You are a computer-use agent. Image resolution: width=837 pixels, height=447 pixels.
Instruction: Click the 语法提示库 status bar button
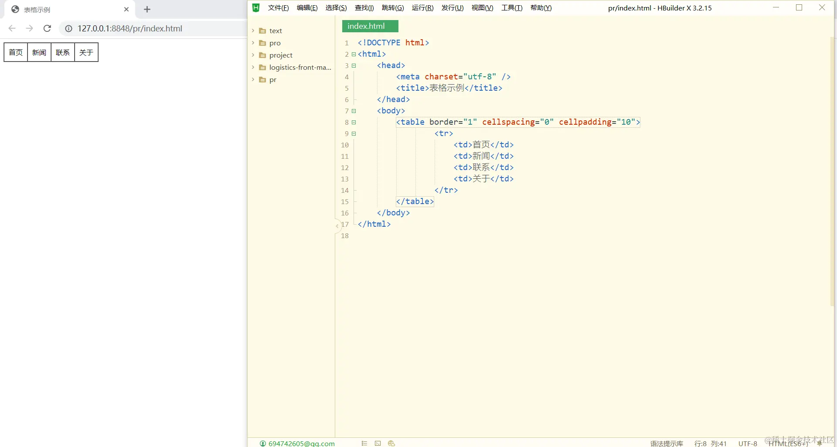[667, 443]
